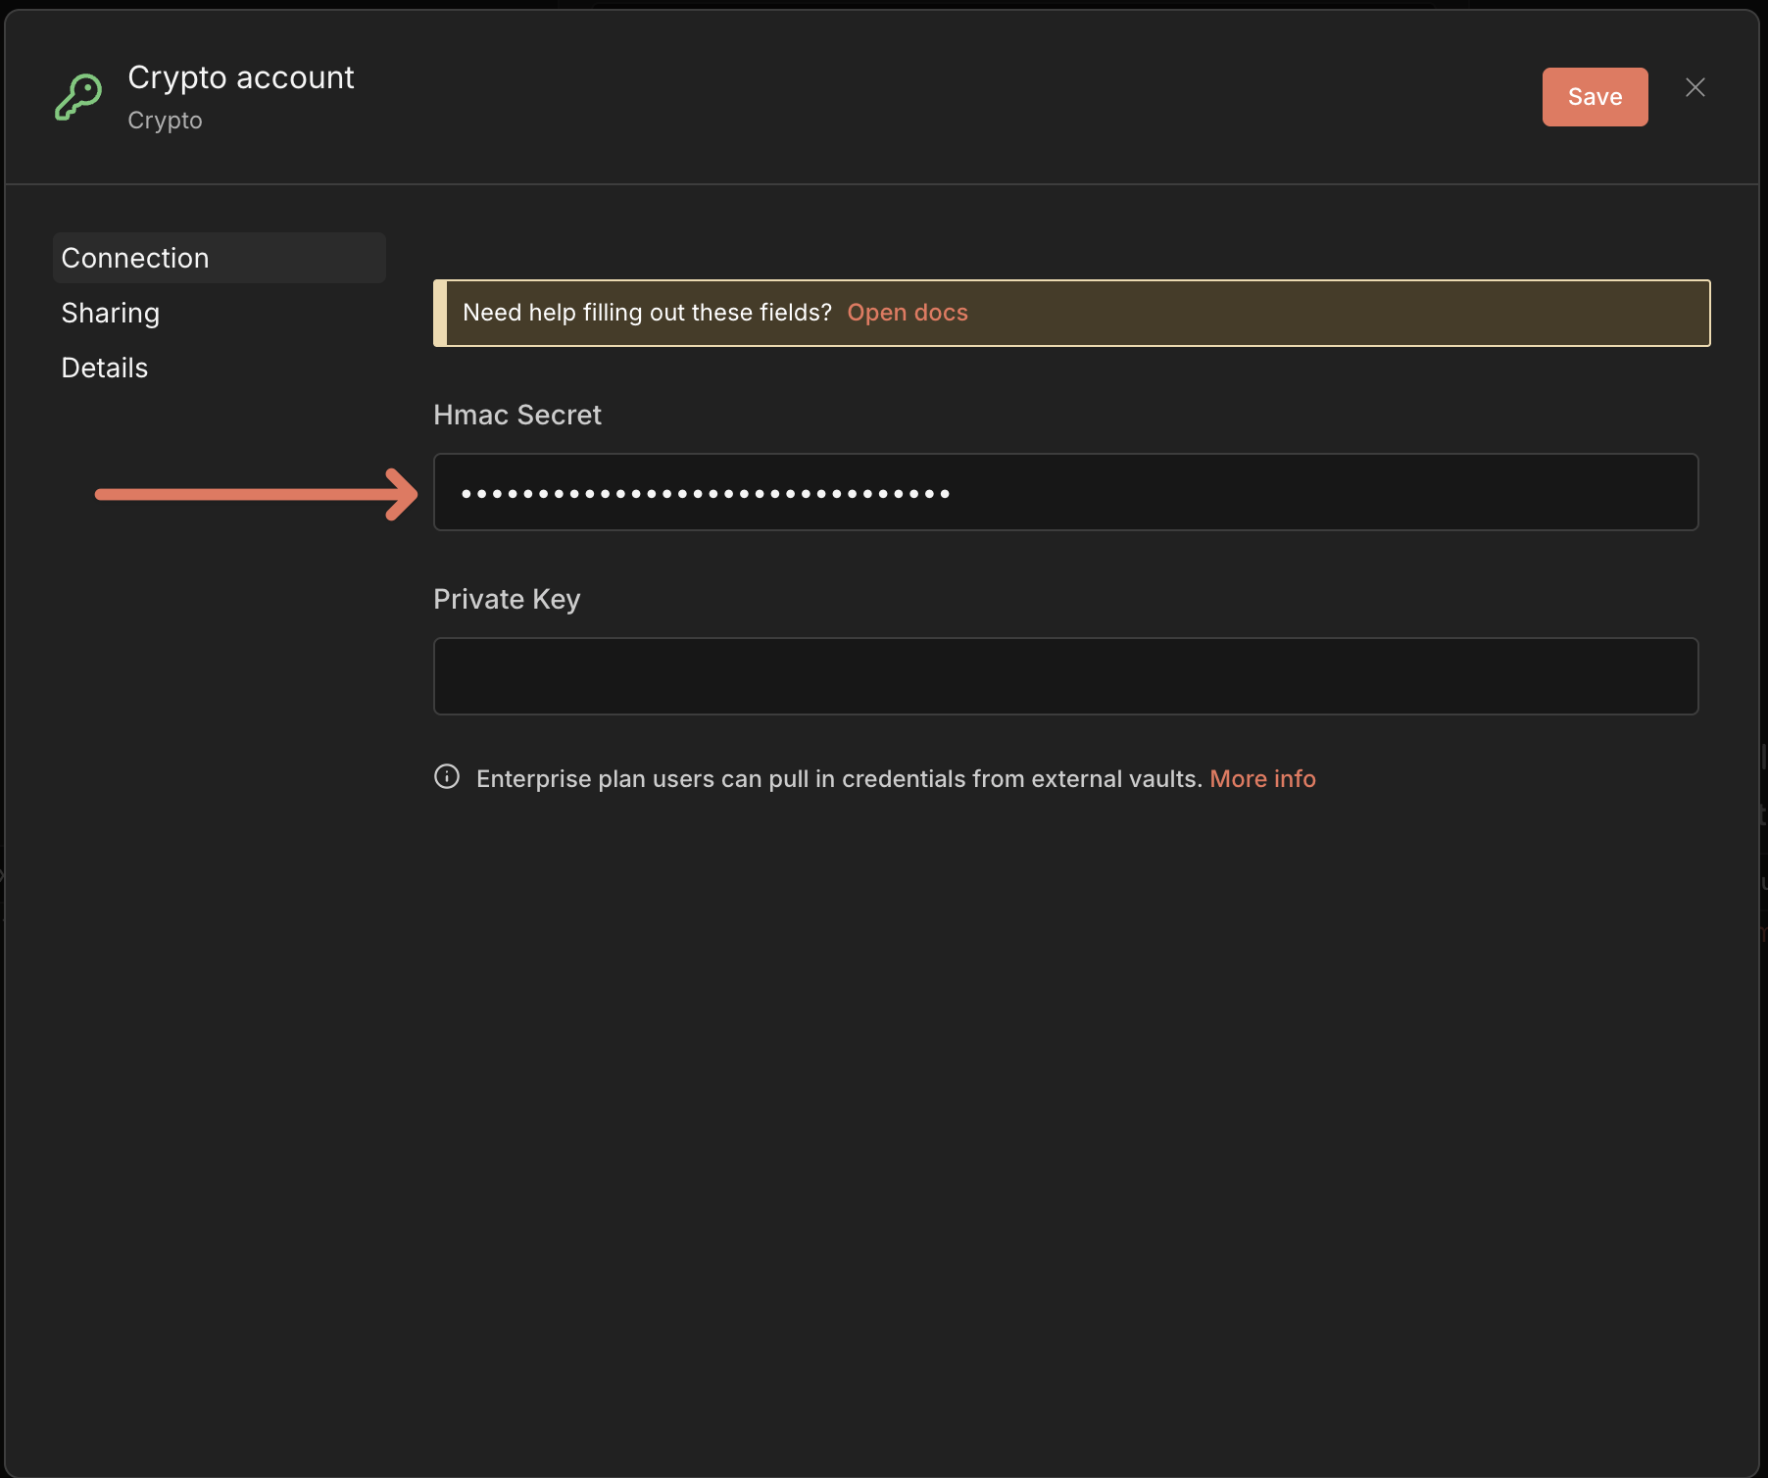The image size is (1768, 1478).
Task: Open the Details tab
Action: click(x=104, y=368)
